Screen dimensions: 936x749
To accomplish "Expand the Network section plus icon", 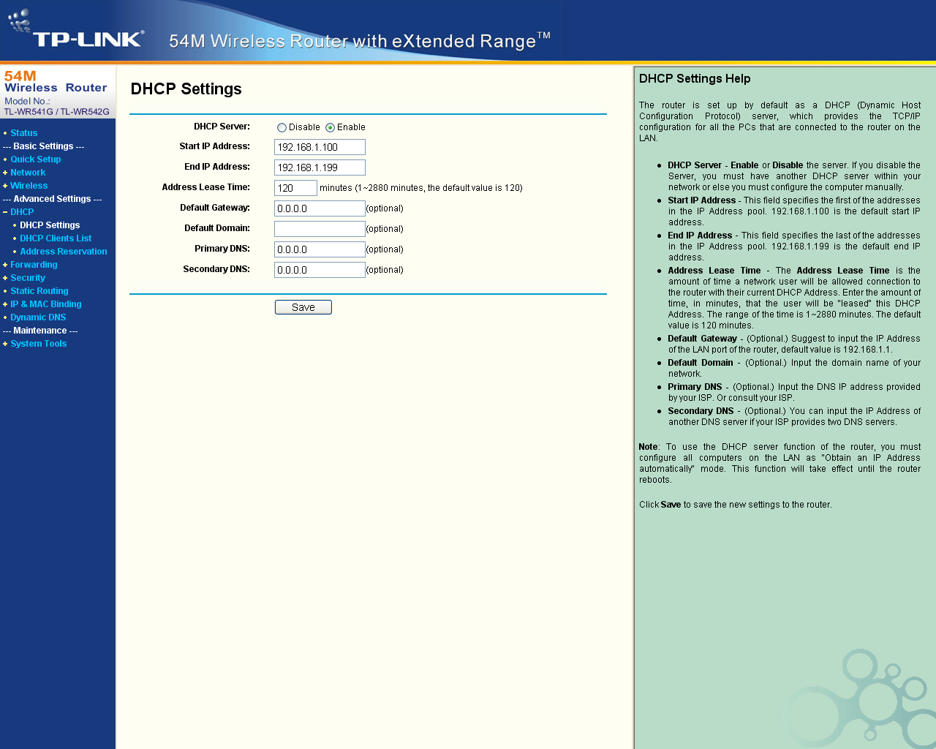I will (x=5, y=173).
